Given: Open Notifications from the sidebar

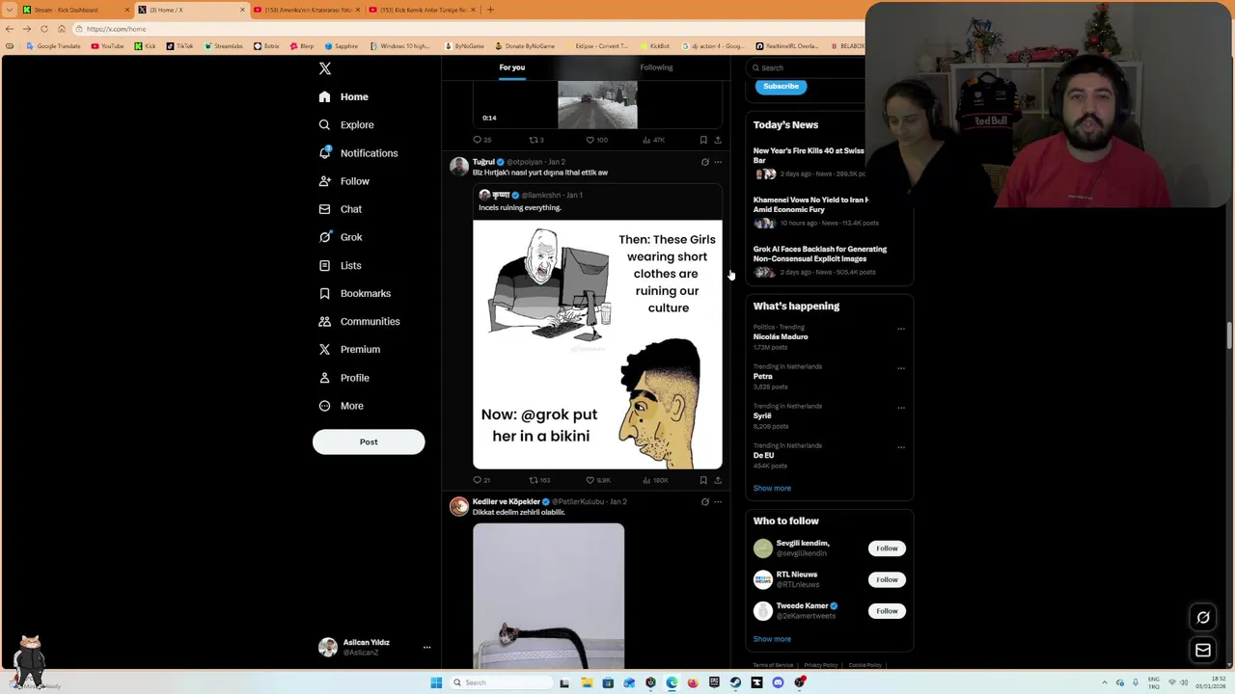Looking at the screenshot, I should [x=358, y=153].
